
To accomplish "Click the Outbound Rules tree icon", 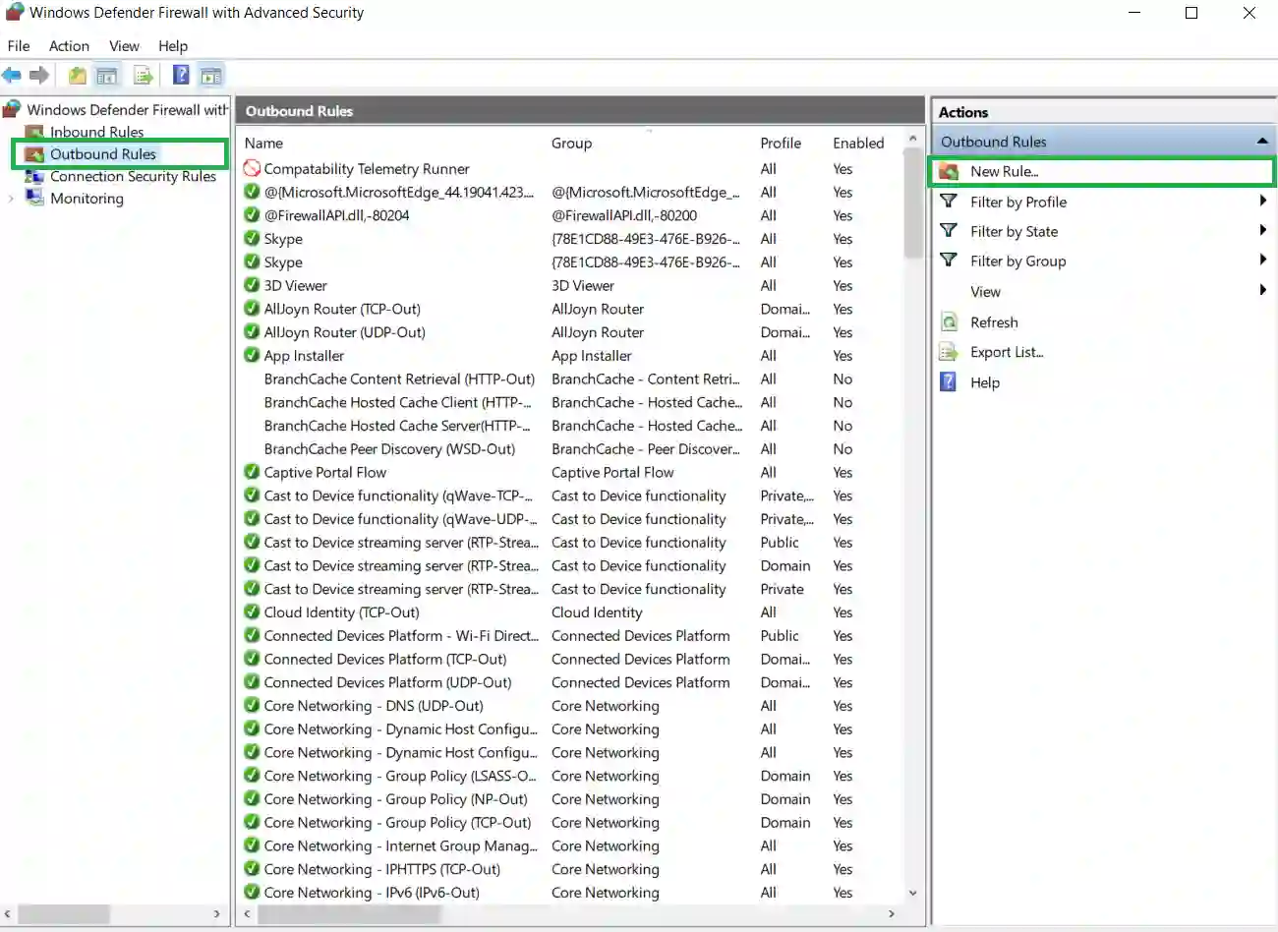I will click(34, 154).
